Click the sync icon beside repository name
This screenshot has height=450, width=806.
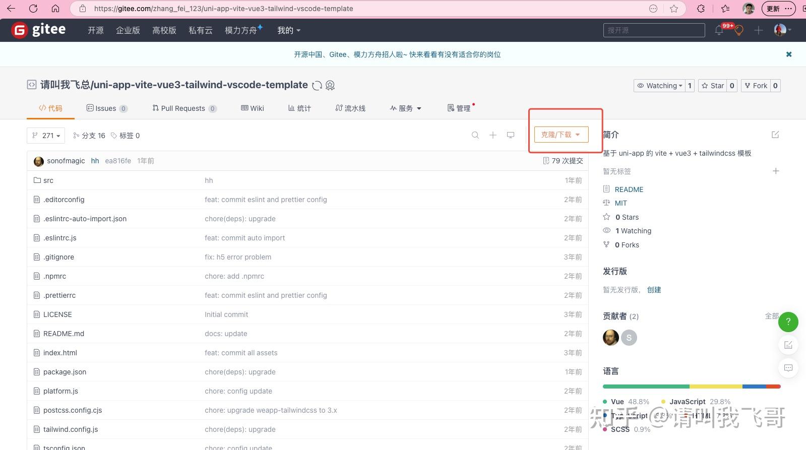point(317,85)
